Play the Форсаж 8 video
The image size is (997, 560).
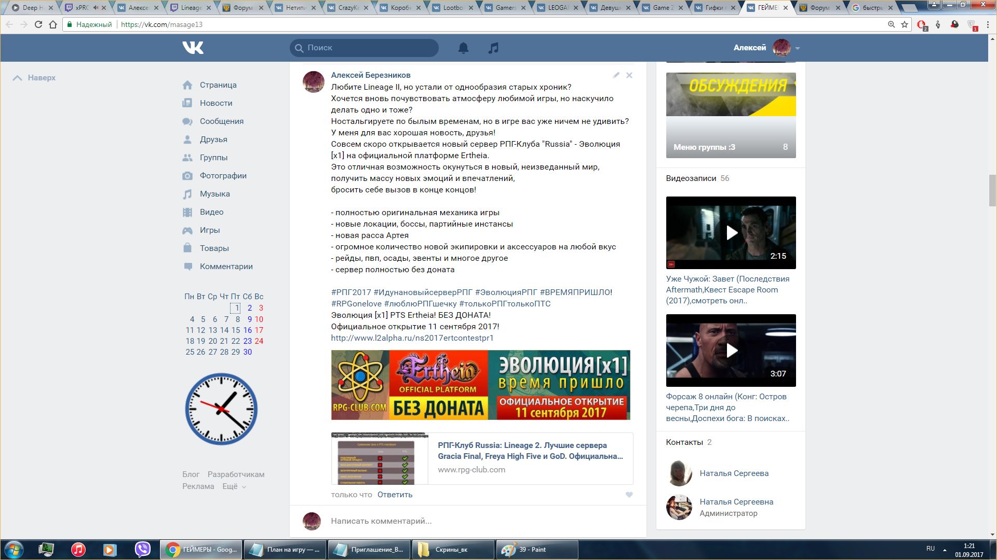pyautogui.click(x=731, y=351)
